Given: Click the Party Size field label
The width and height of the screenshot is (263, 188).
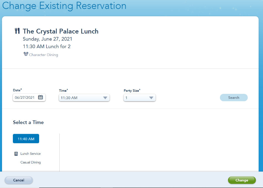Looking at the screenshot, I should (x=131, y=91).
